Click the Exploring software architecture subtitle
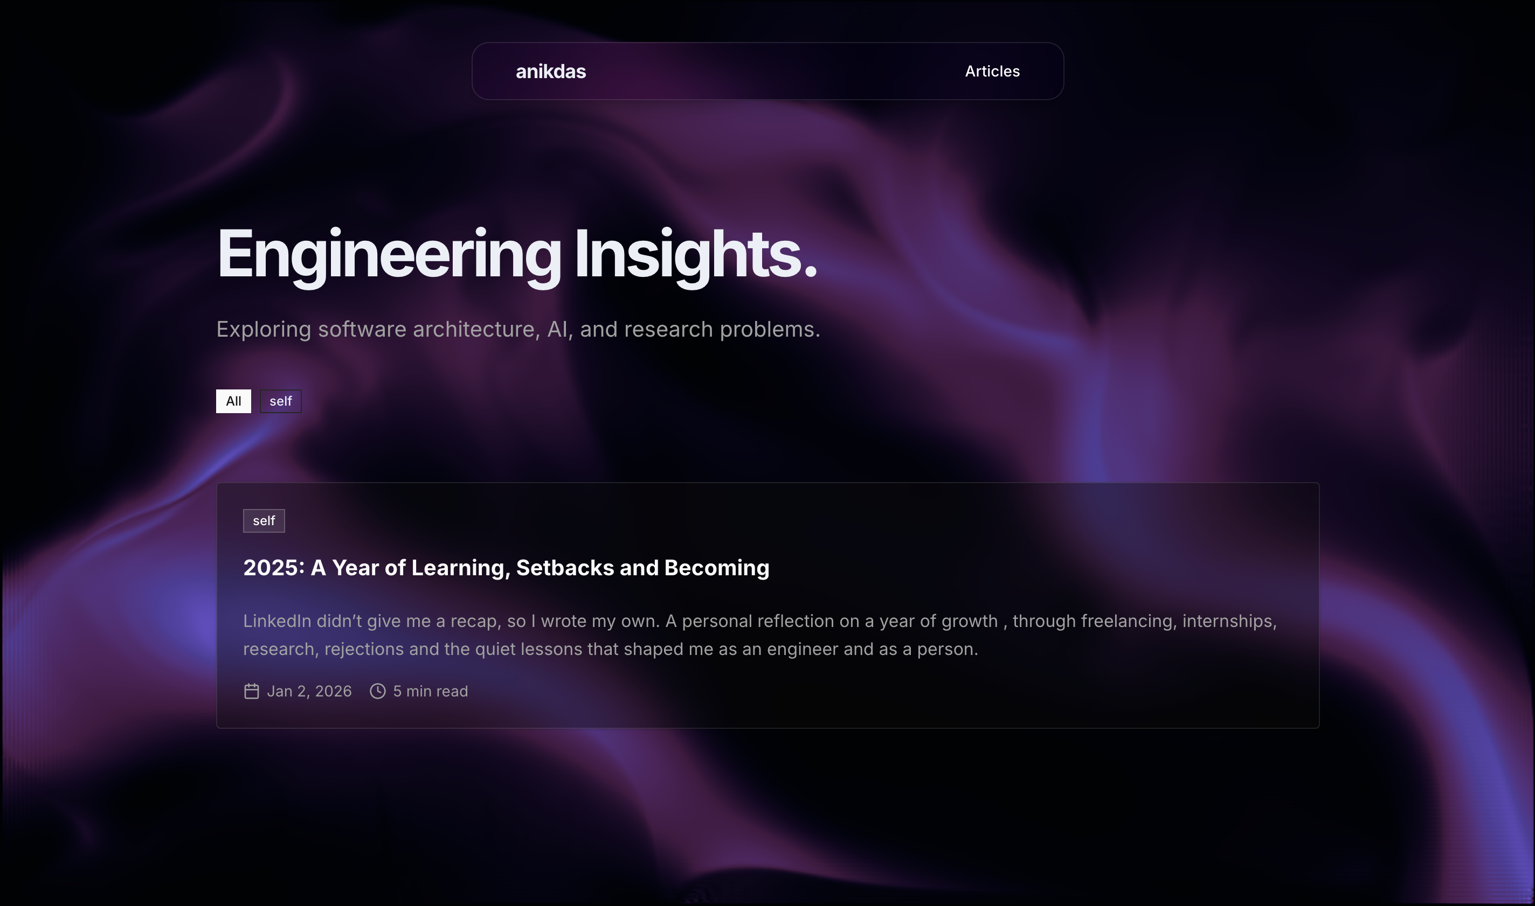 [518, 329]
